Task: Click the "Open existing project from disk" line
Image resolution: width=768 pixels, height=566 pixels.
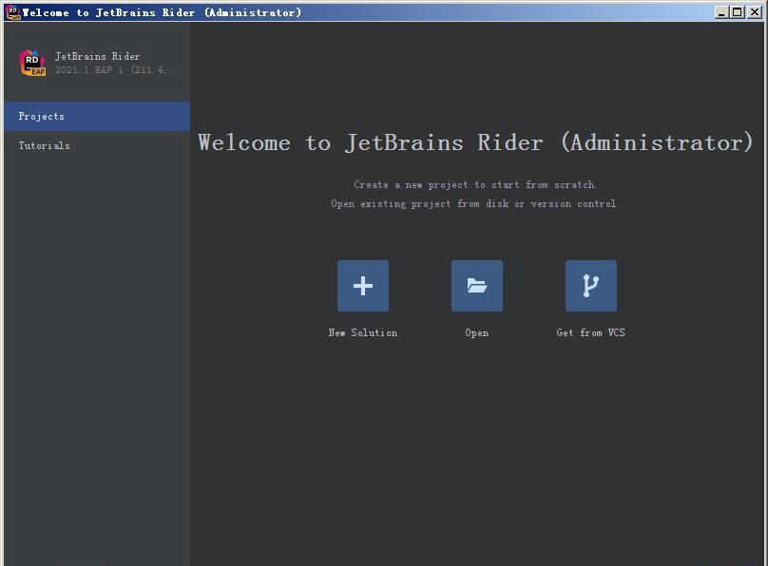Action: (473, 203)
